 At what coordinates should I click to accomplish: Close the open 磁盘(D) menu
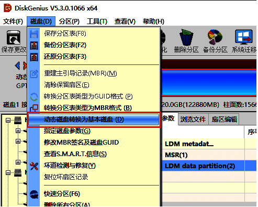coord(41,21)
